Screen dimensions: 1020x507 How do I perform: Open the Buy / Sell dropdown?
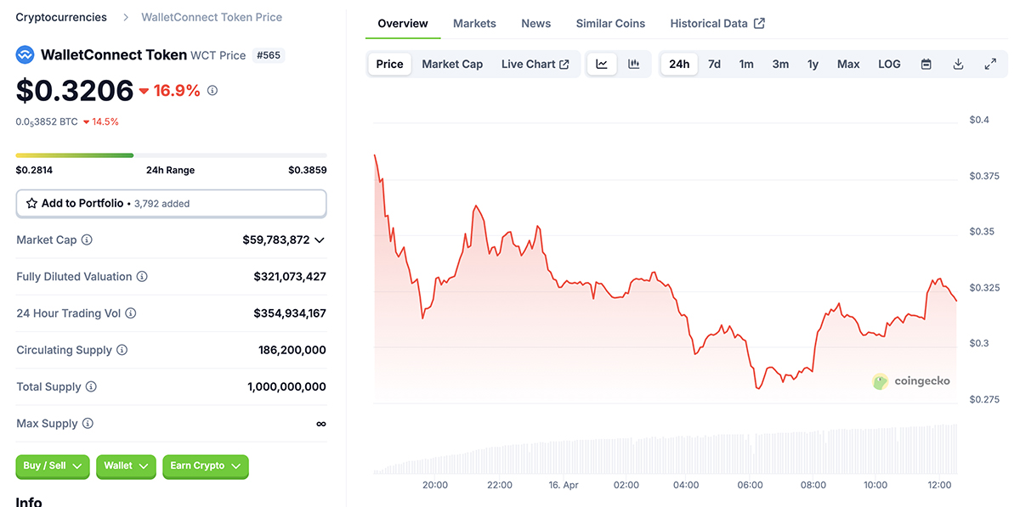[x=52, y=465]
